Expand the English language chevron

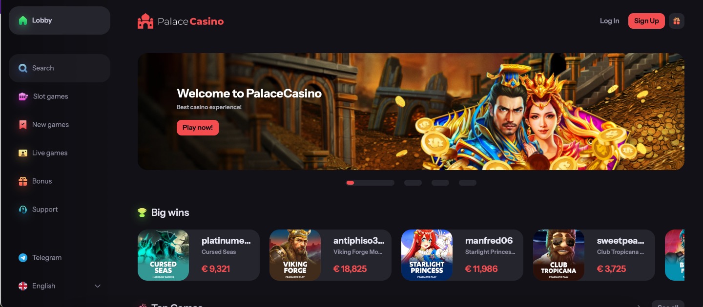(98, 286)
